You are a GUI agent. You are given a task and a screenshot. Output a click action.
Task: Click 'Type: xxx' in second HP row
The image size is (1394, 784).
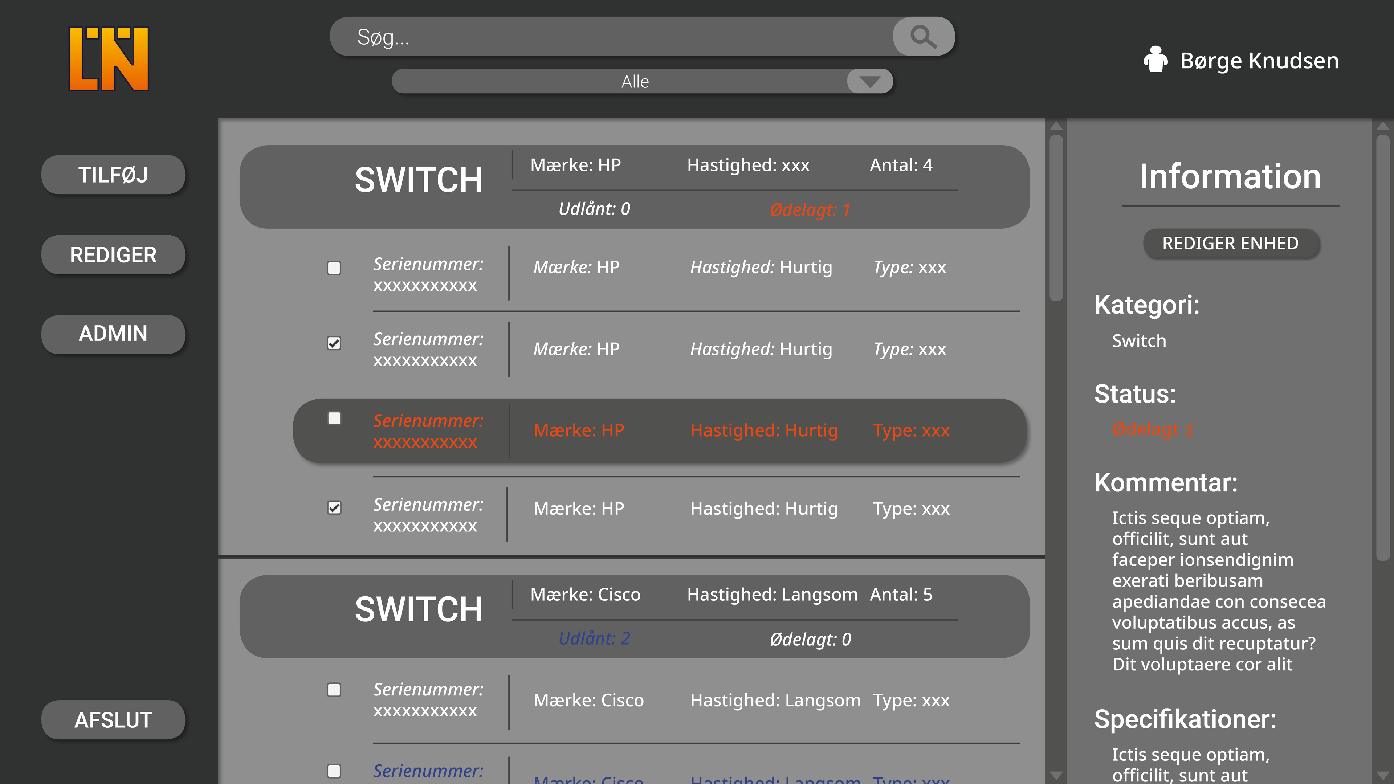pyautogui.click(x=910, y=350)
